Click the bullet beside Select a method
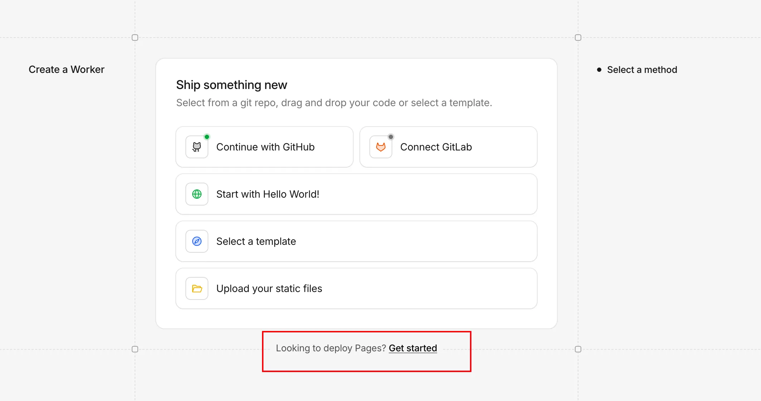The width and height of the screenshot is (761, 401). (599, 70)
